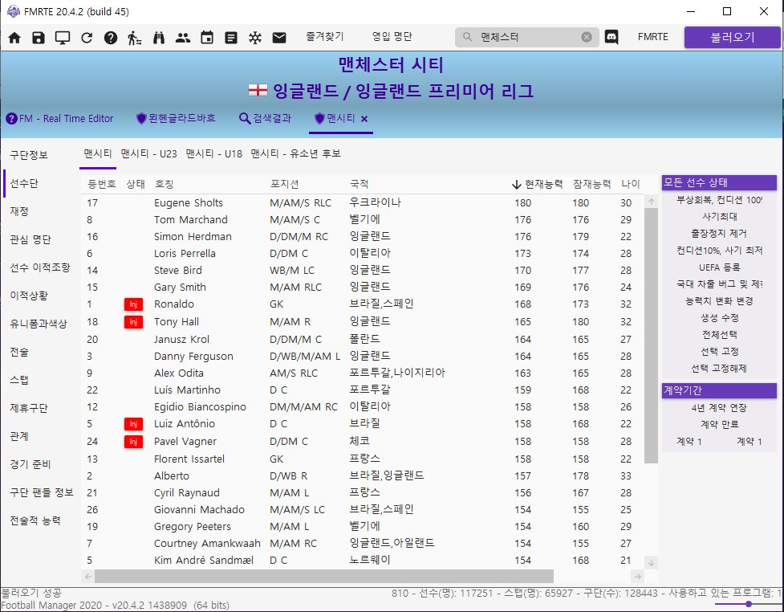Close the 맨시티 tab with X

[x=364, y=119]
